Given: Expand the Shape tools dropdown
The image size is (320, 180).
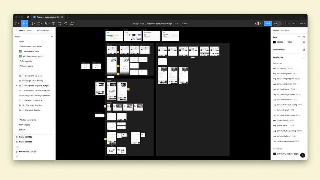Looking at the screenshot, I should pos(41,23).
